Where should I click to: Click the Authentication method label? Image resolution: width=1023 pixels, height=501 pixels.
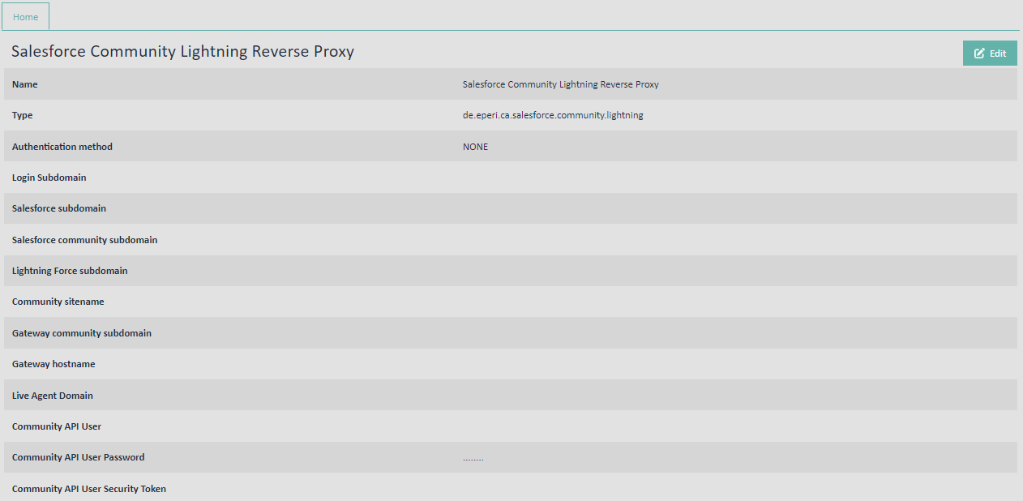tap(62, 147)
